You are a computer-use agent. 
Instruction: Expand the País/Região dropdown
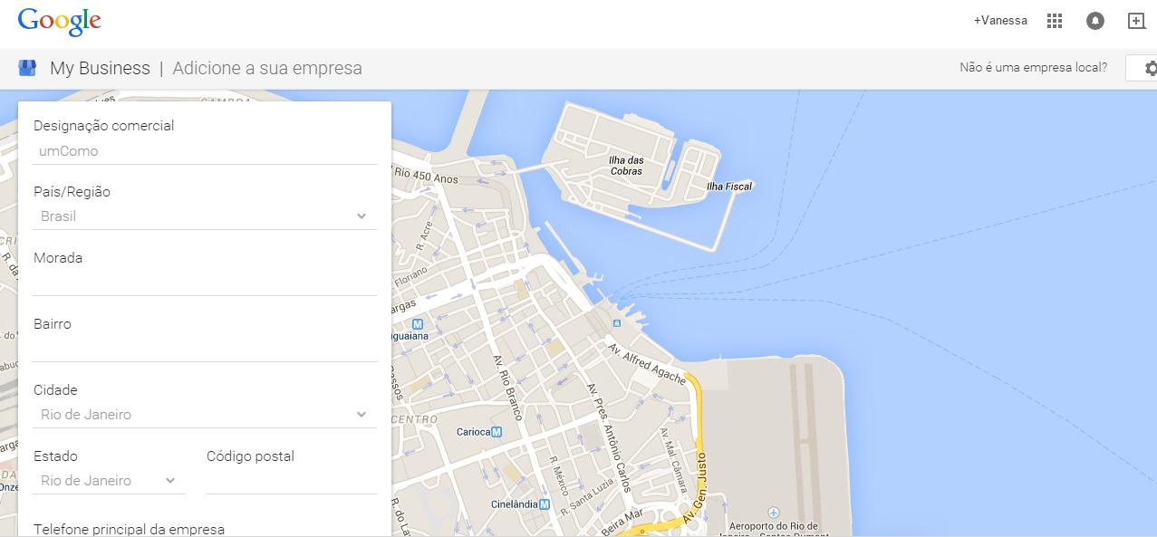(205, 216)
